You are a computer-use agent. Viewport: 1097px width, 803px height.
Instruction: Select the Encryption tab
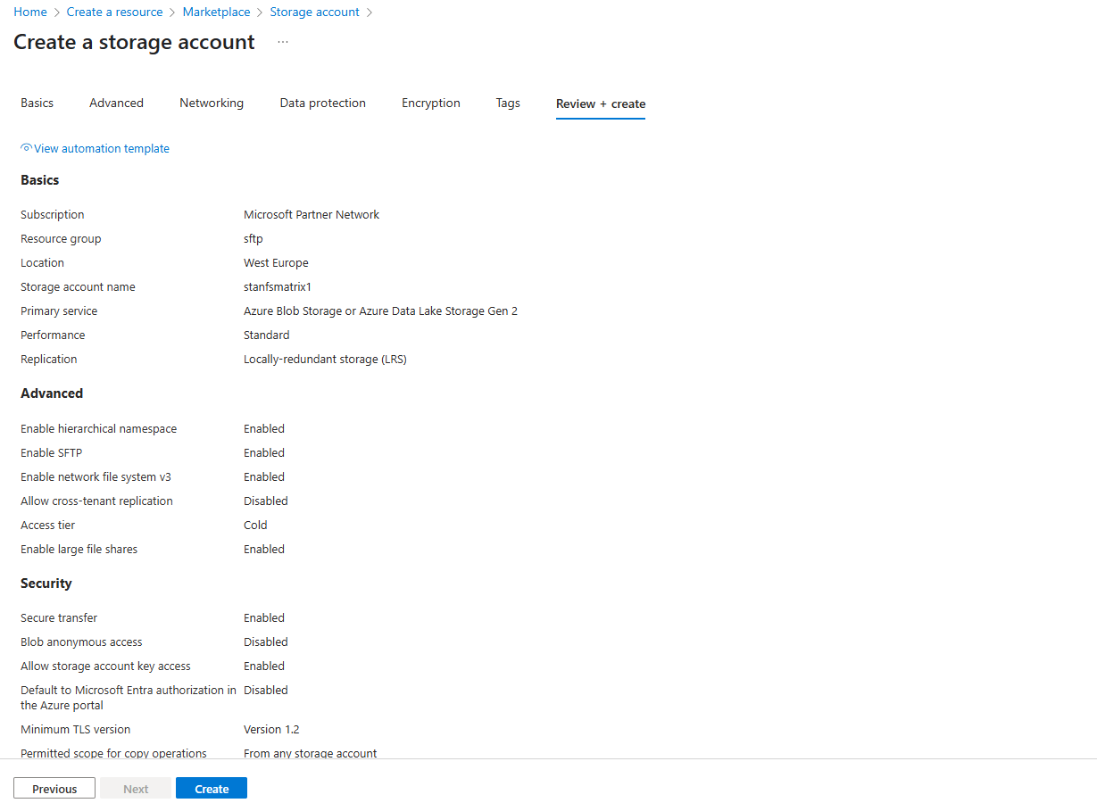tap(431, 103)
